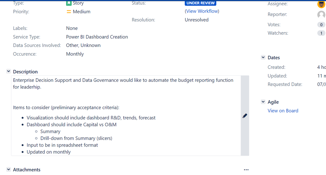
Task: Open the View on Board link
Action: tap(283, 111)
